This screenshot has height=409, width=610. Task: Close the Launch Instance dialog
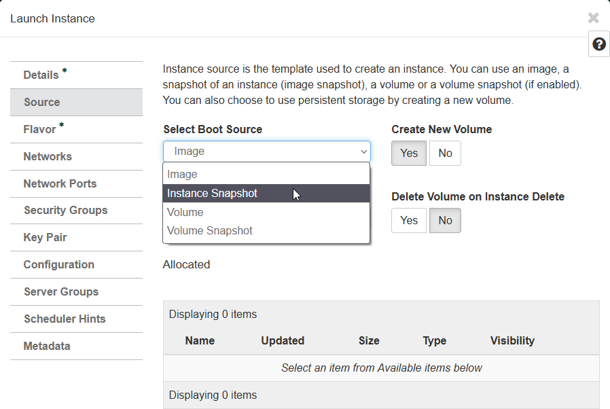click(593, 18)
